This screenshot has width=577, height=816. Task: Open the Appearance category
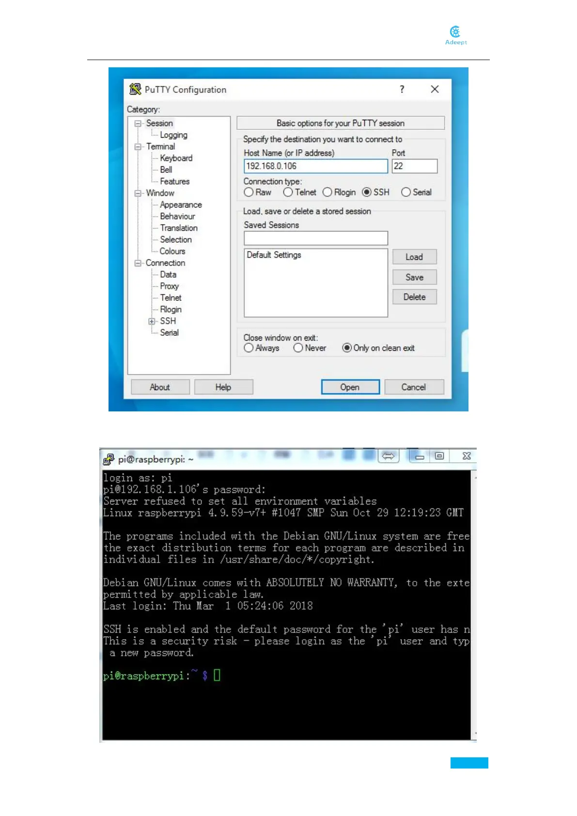tap(181, 205)
